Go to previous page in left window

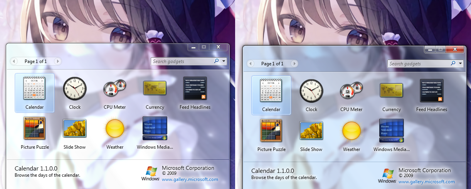(14, 61)
